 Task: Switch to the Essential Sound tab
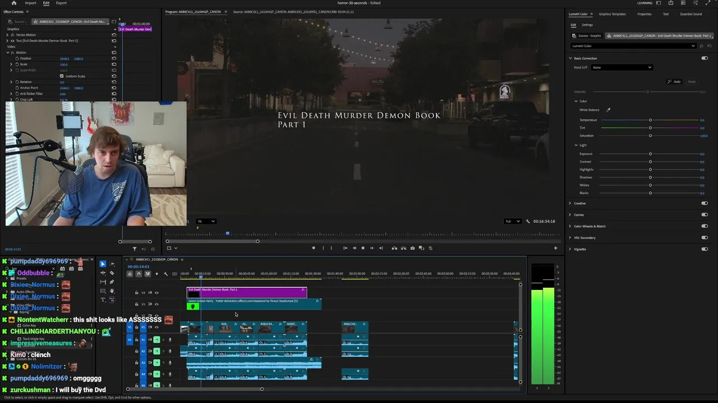[x=691, y=14]
